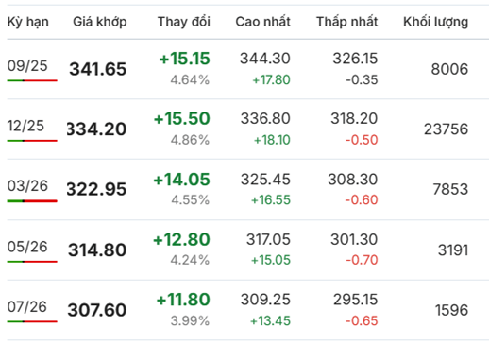The height and width of the screenshot is (345, 489).
Task: Open the 12/25 contract term
Action: coord(25,126)
